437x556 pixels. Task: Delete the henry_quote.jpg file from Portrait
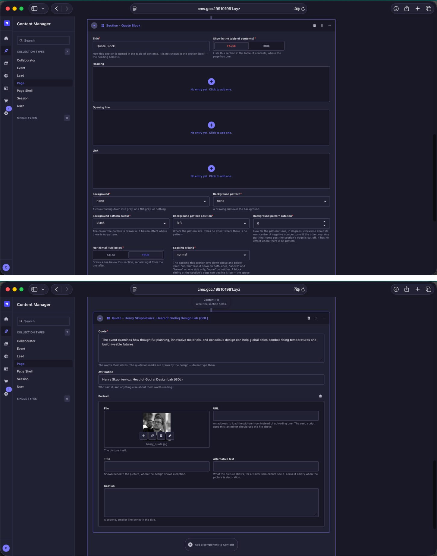(x=161, y=436)
